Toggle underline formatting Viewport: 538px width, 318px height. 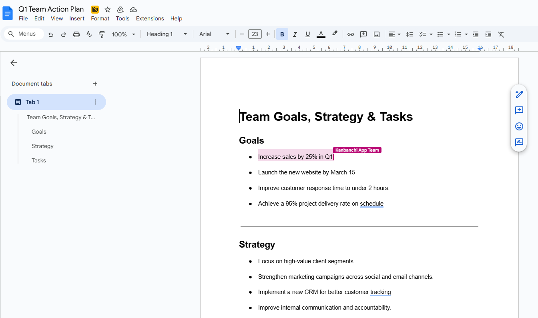307,34
